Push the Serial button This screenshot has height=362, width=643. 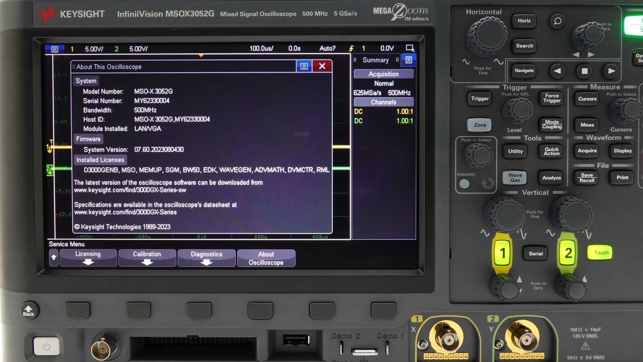click(x=536, y=254)
